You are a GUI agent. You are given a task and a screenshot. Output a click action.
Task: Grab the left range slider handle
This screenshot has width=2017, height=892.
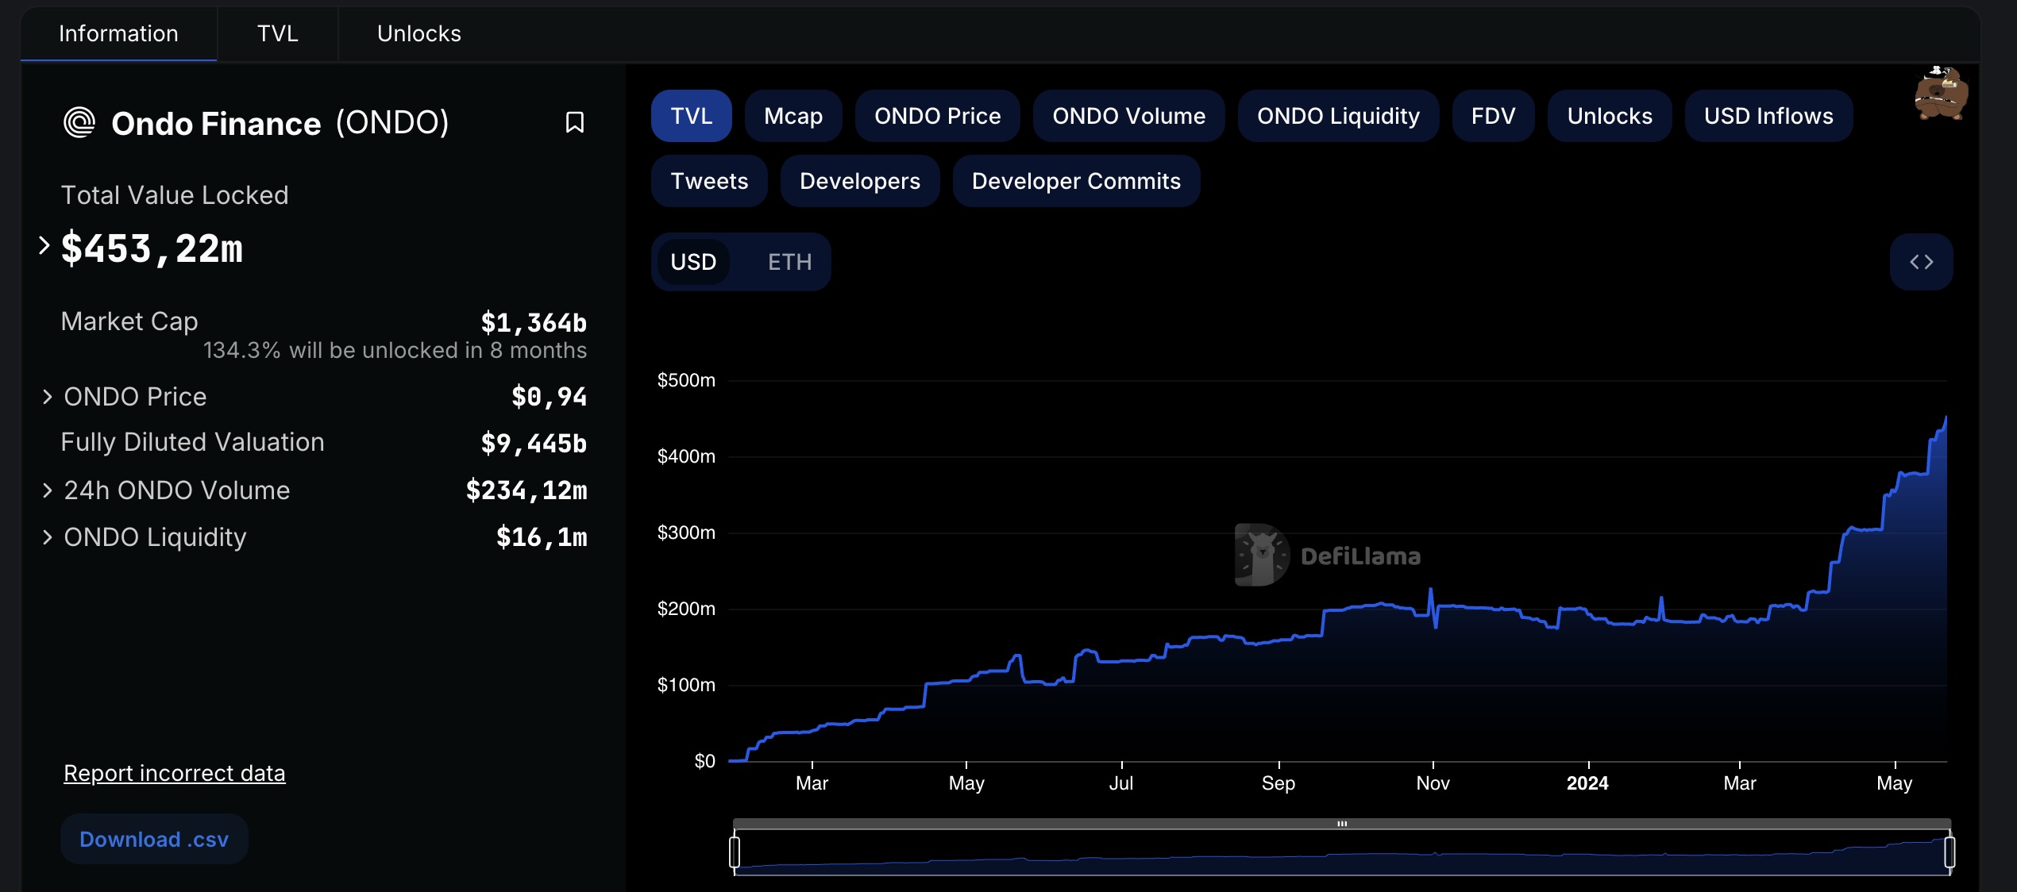pos(735,852)
